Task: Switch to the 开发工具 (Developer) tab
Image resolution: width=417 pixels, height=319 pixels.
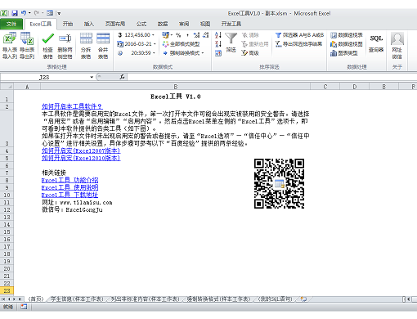Action: pyautogui.click(x=231, y=24)
